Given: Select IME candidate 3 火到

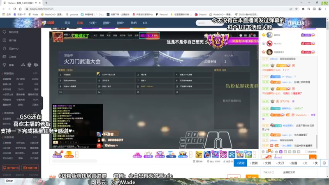Looking at the screenshot, I should point(267,163).
